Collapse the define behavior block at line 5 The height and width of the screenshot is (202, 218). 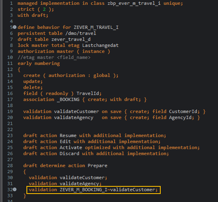click(x=14, y=27)
